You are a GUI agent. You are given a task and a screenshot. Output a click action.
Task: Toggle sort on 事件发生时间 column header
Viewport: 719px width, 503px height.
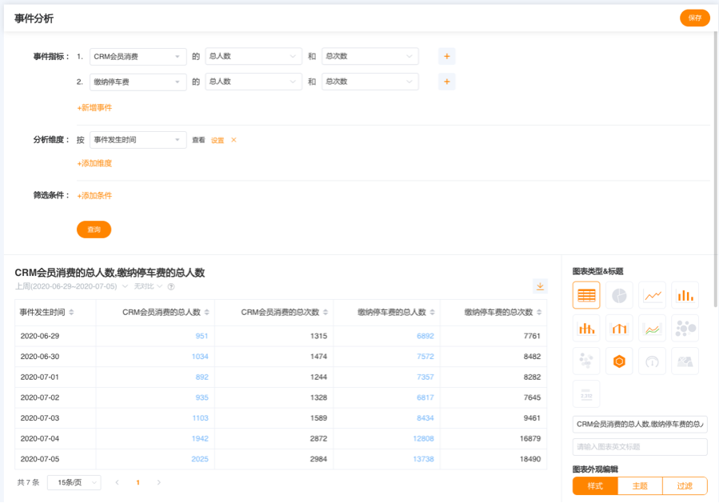point(71,313)
